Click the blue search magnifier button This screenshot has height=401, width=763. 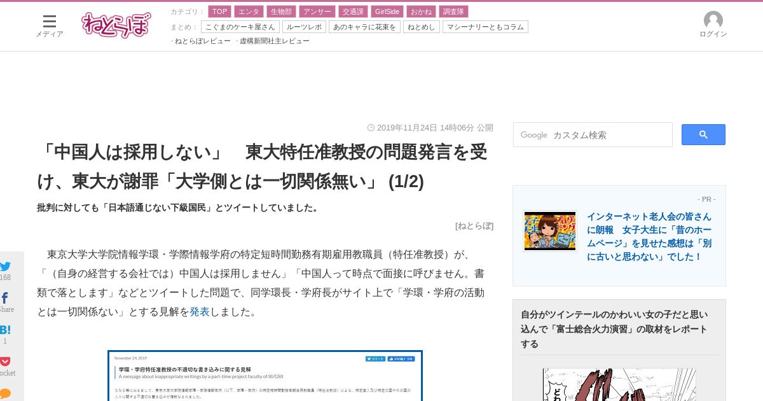coord(703,134)
